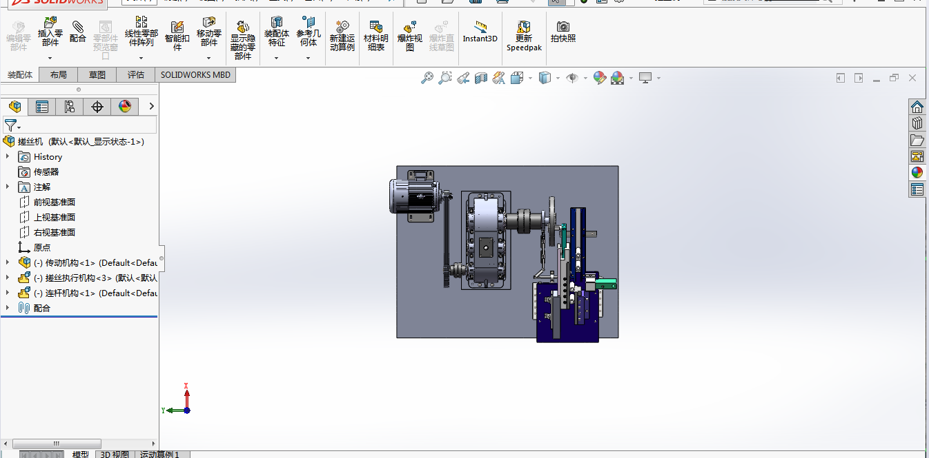Open the 材料明细表 bill of materials tool
929x458 pixels.
tap(376, 36)
